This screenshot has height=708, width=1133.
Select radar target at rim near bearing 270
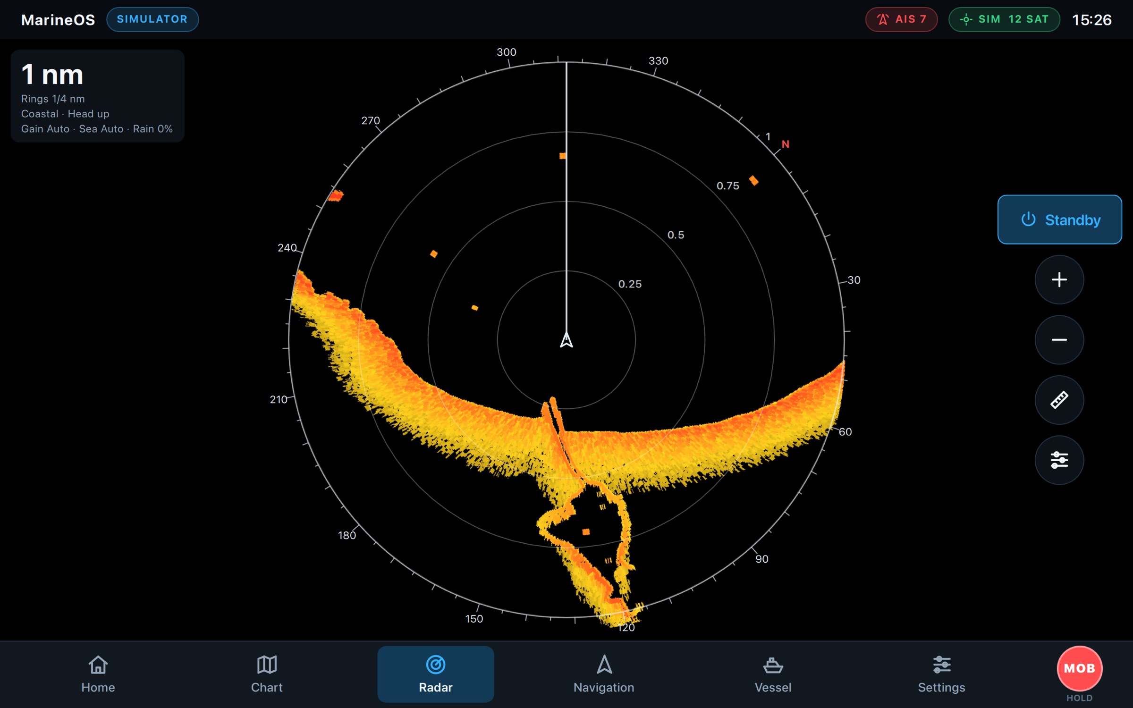336,195
